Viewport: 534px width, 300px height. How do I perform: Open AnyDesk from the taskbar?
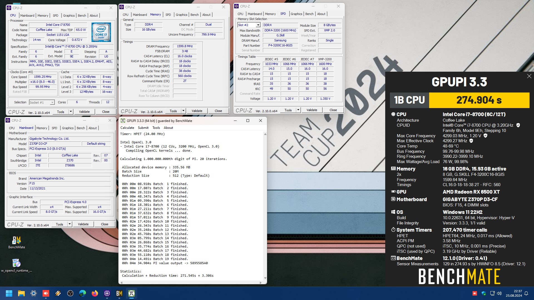click(x=46, y=293)
